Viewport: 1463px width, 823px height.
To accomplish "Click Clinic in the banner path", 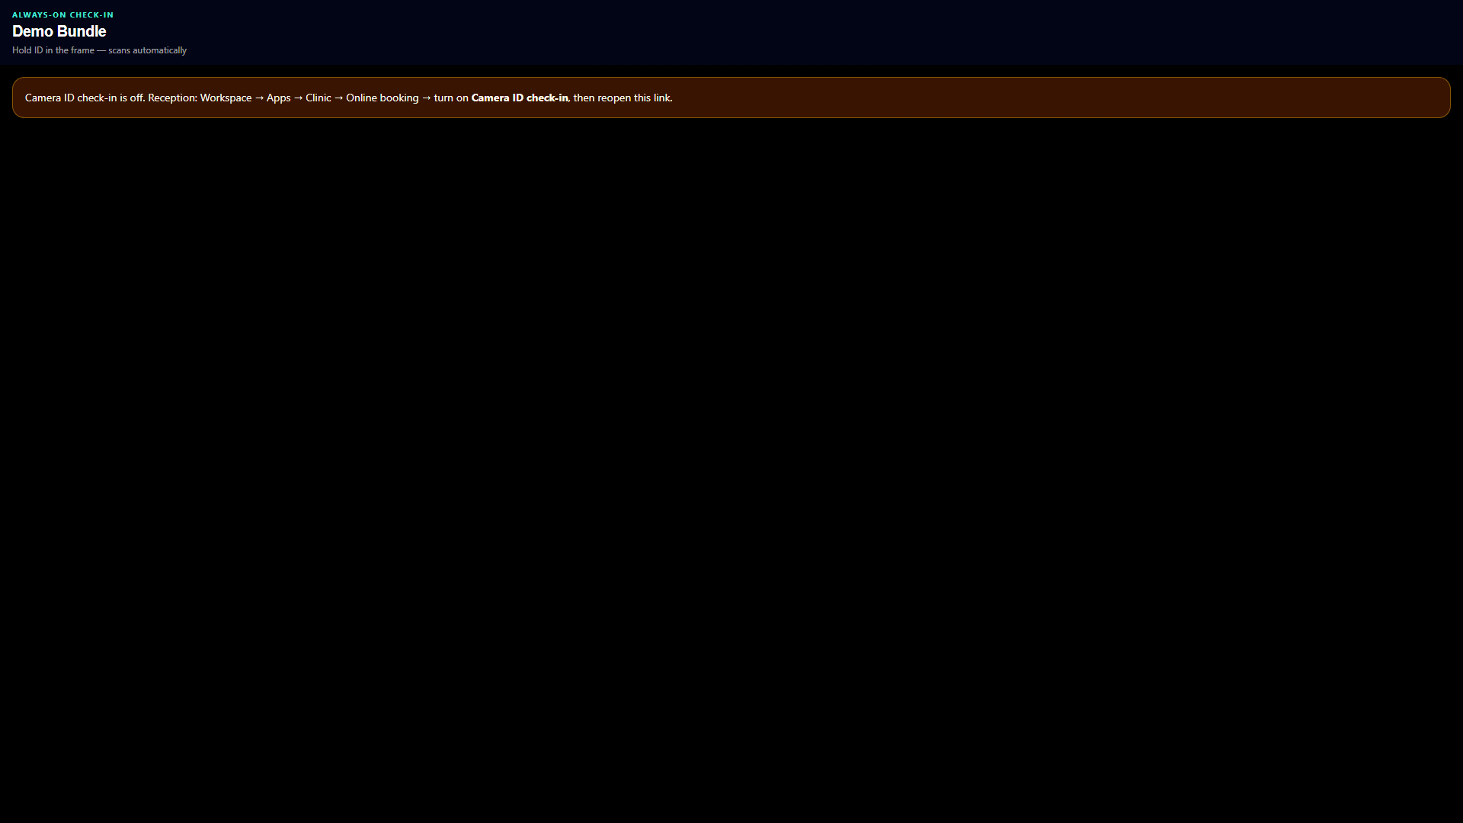I will [x=319, y=98].
